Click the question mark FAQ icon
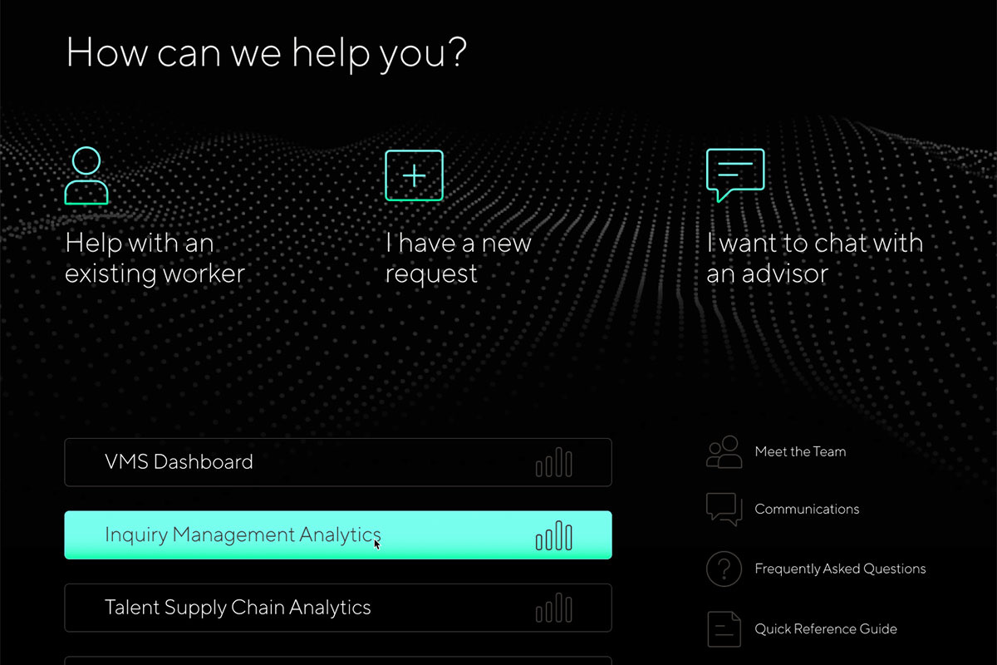 [724, 569]
